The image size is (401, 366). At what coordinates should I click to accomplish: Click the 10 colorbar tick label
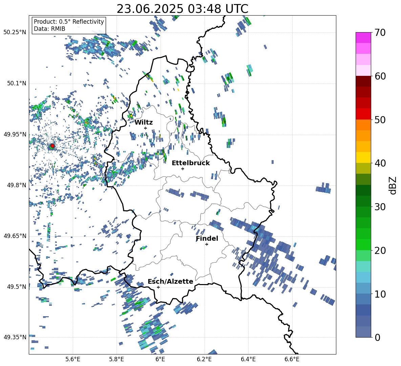(x=380, y=294)
